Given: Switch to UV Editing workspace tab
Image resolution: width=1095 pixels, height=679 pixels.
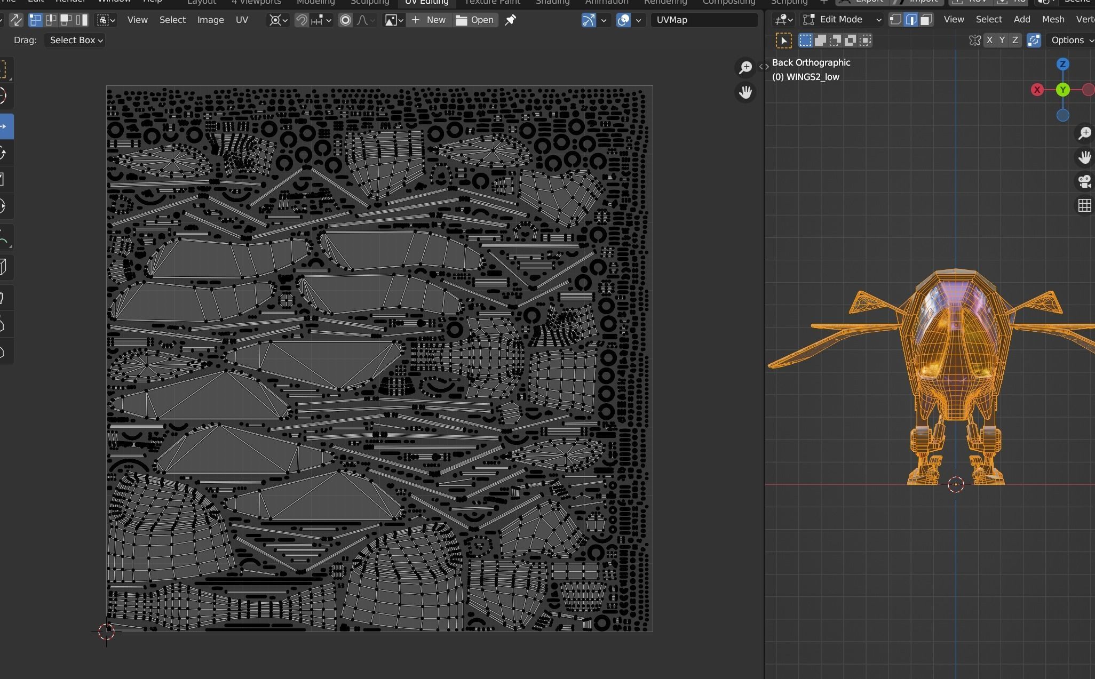Looking at the screenshot, I should [x=426, y=2].
